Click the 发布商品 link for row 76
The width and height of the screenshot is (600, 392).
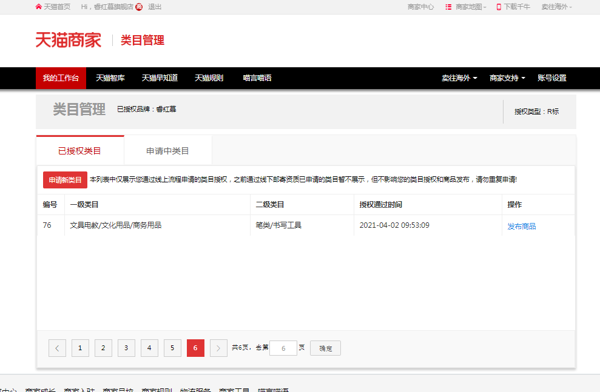click(522, 226)
